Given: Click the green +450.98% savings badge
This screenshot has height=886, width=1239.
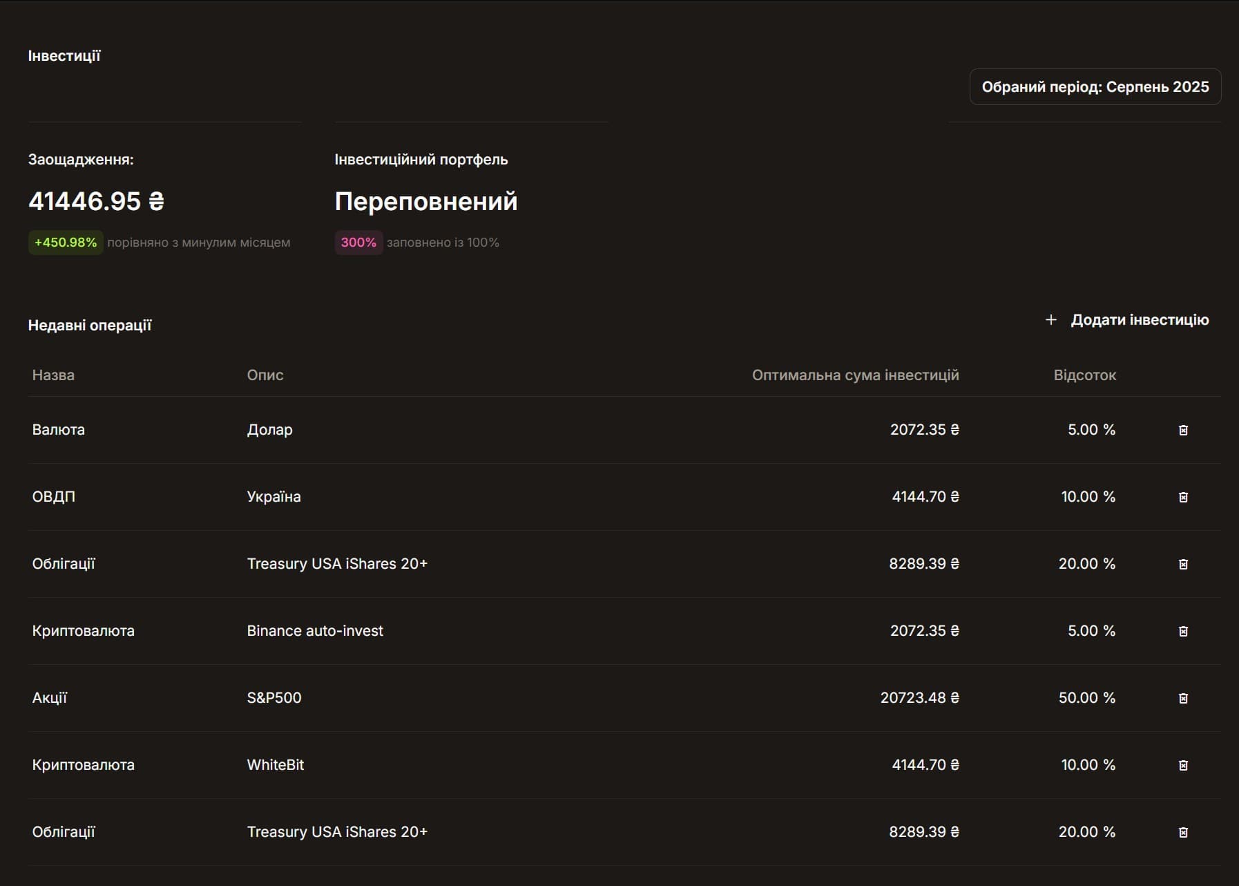Looking at the screenshot, I should tap(66, 243).
